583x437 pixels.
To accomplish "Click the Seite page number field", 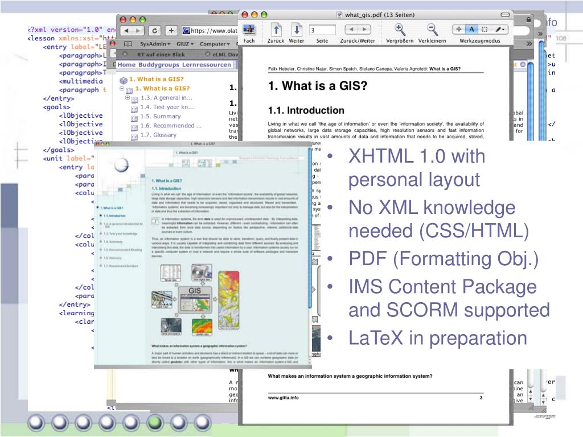I will pos(322,30).
